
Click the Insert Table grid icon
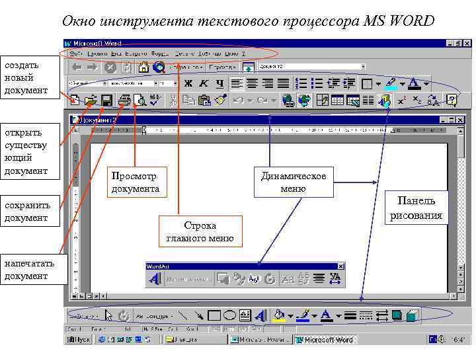click(x=337, y=100)
